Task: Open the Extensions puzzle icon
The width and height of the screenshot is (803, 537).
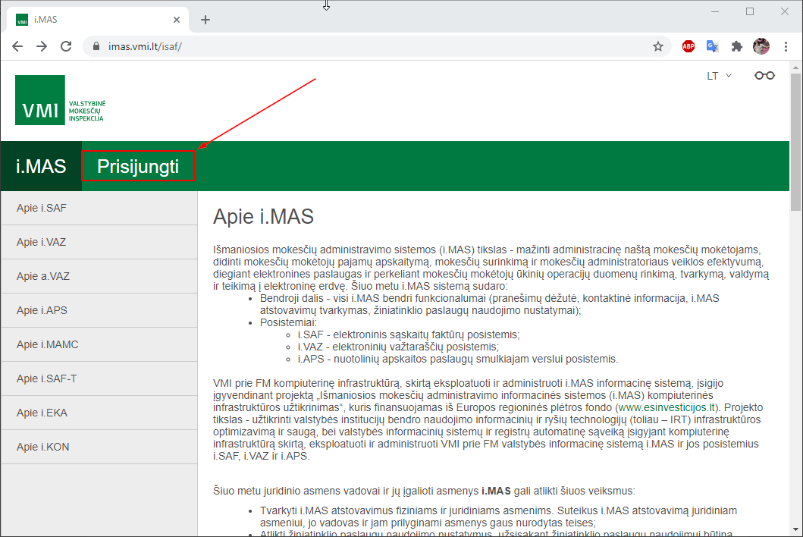Action: point(736,46)
